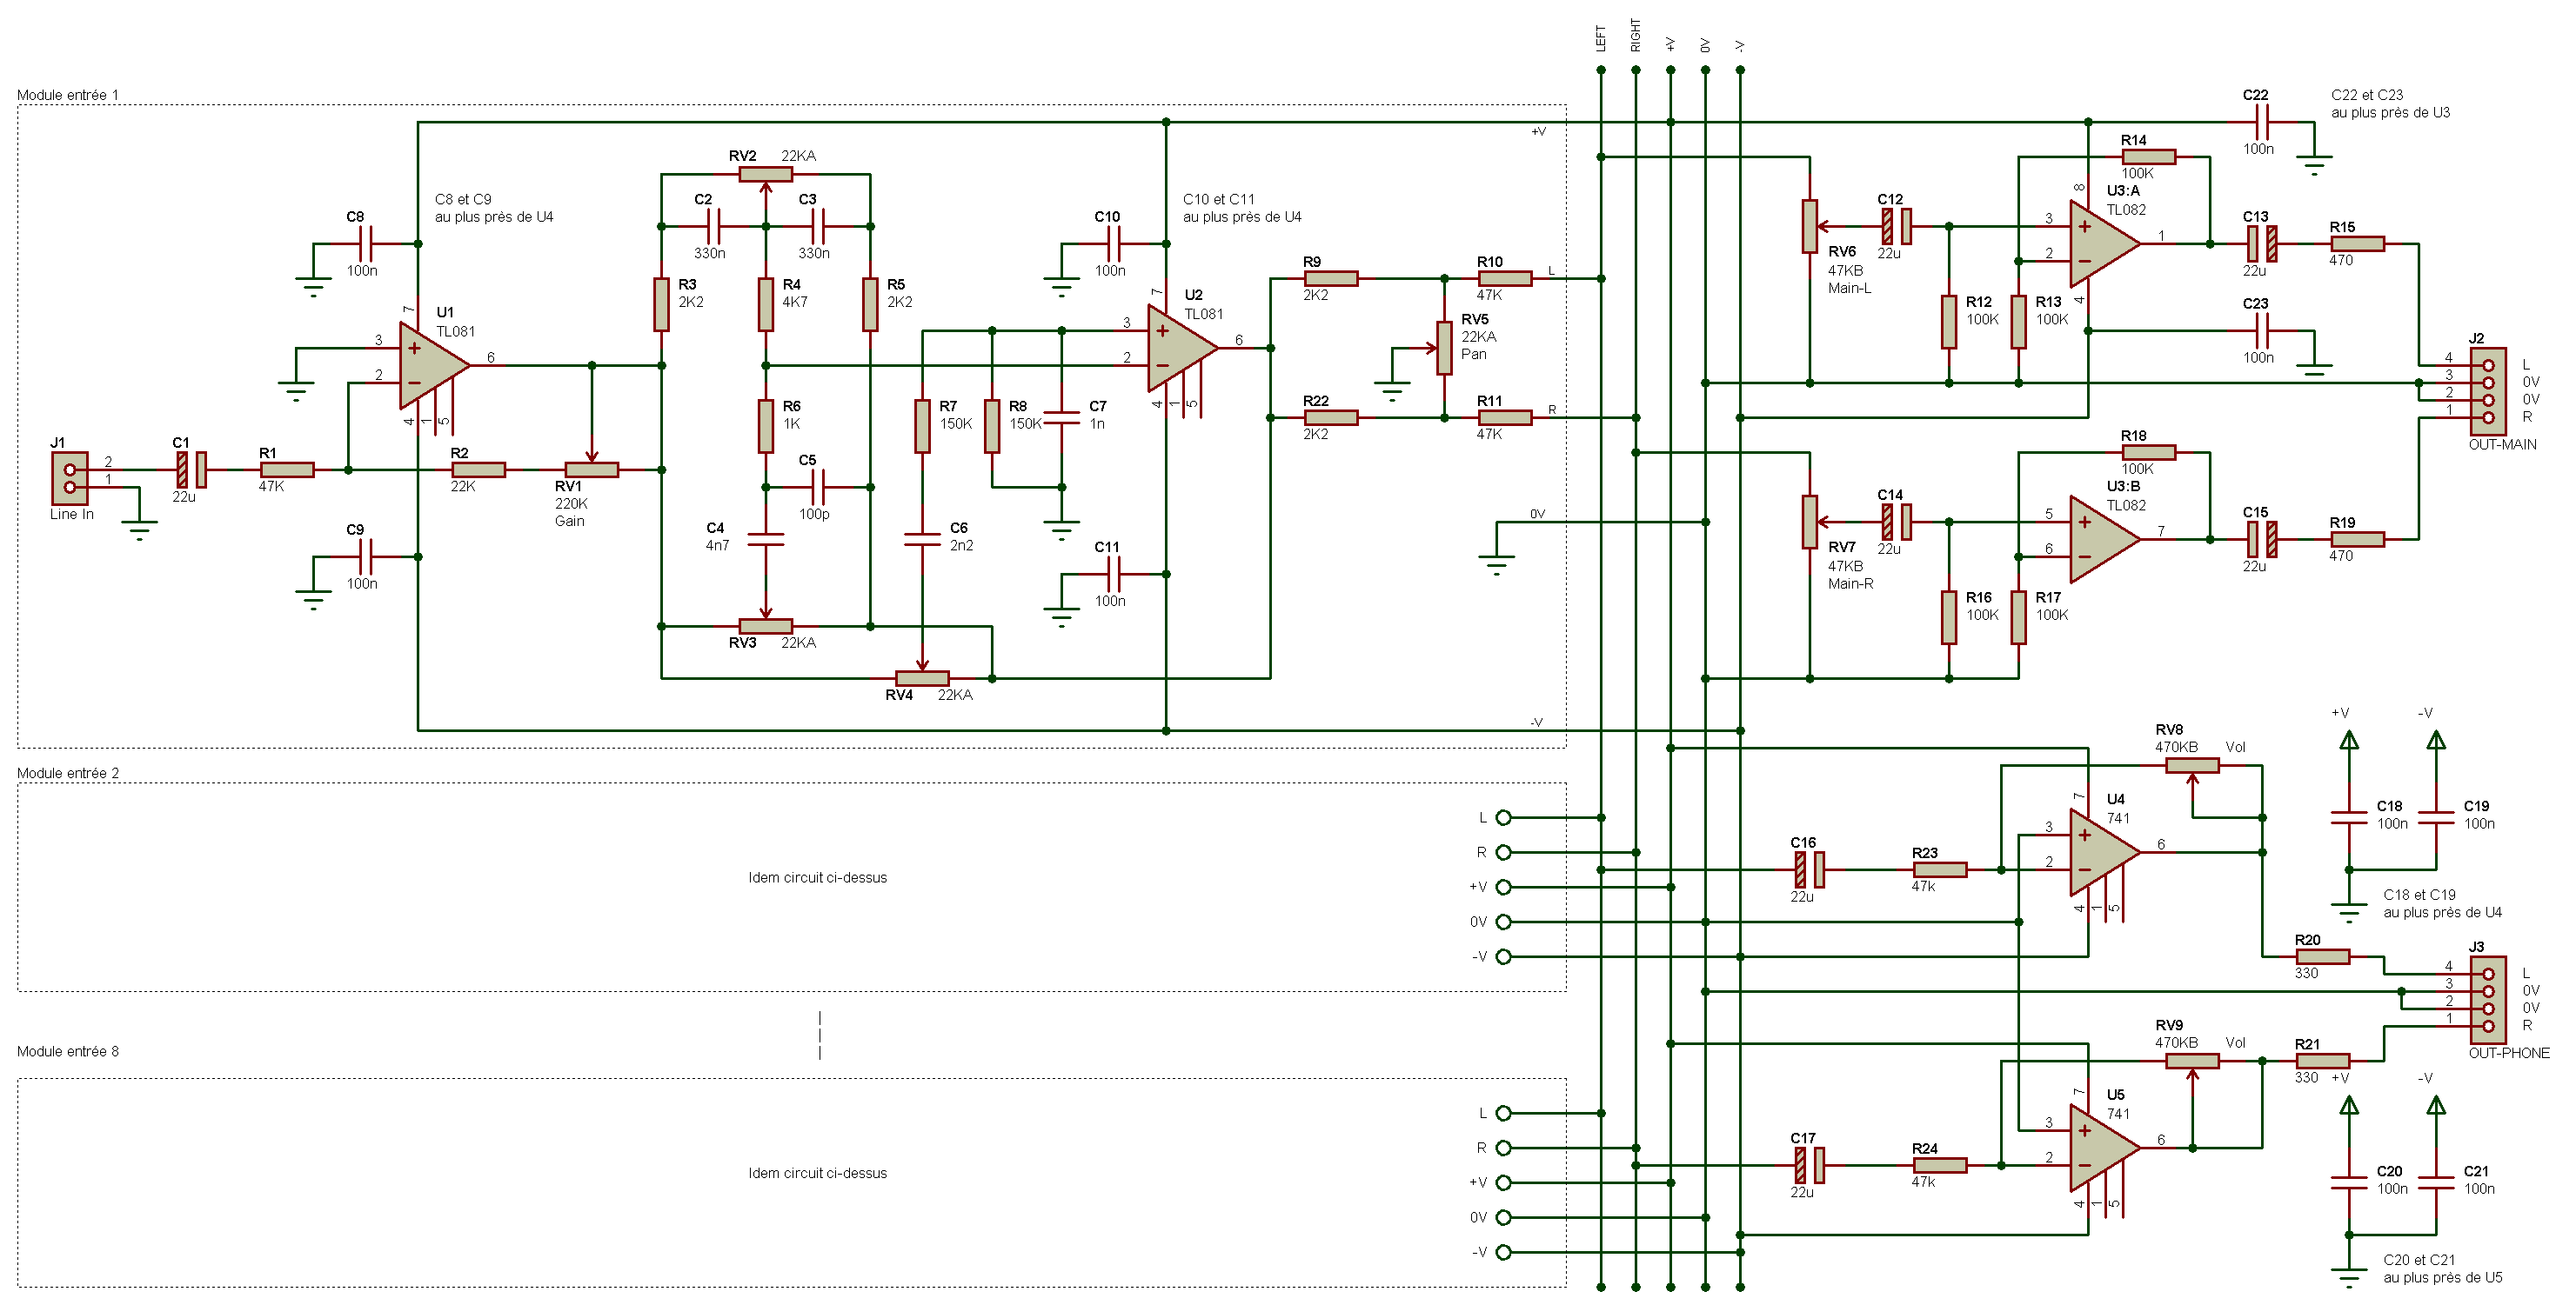Click the -V terminal of Module entrée 8
The height and width of the screenshot is (1305, 2576).
(1503, 1252)
